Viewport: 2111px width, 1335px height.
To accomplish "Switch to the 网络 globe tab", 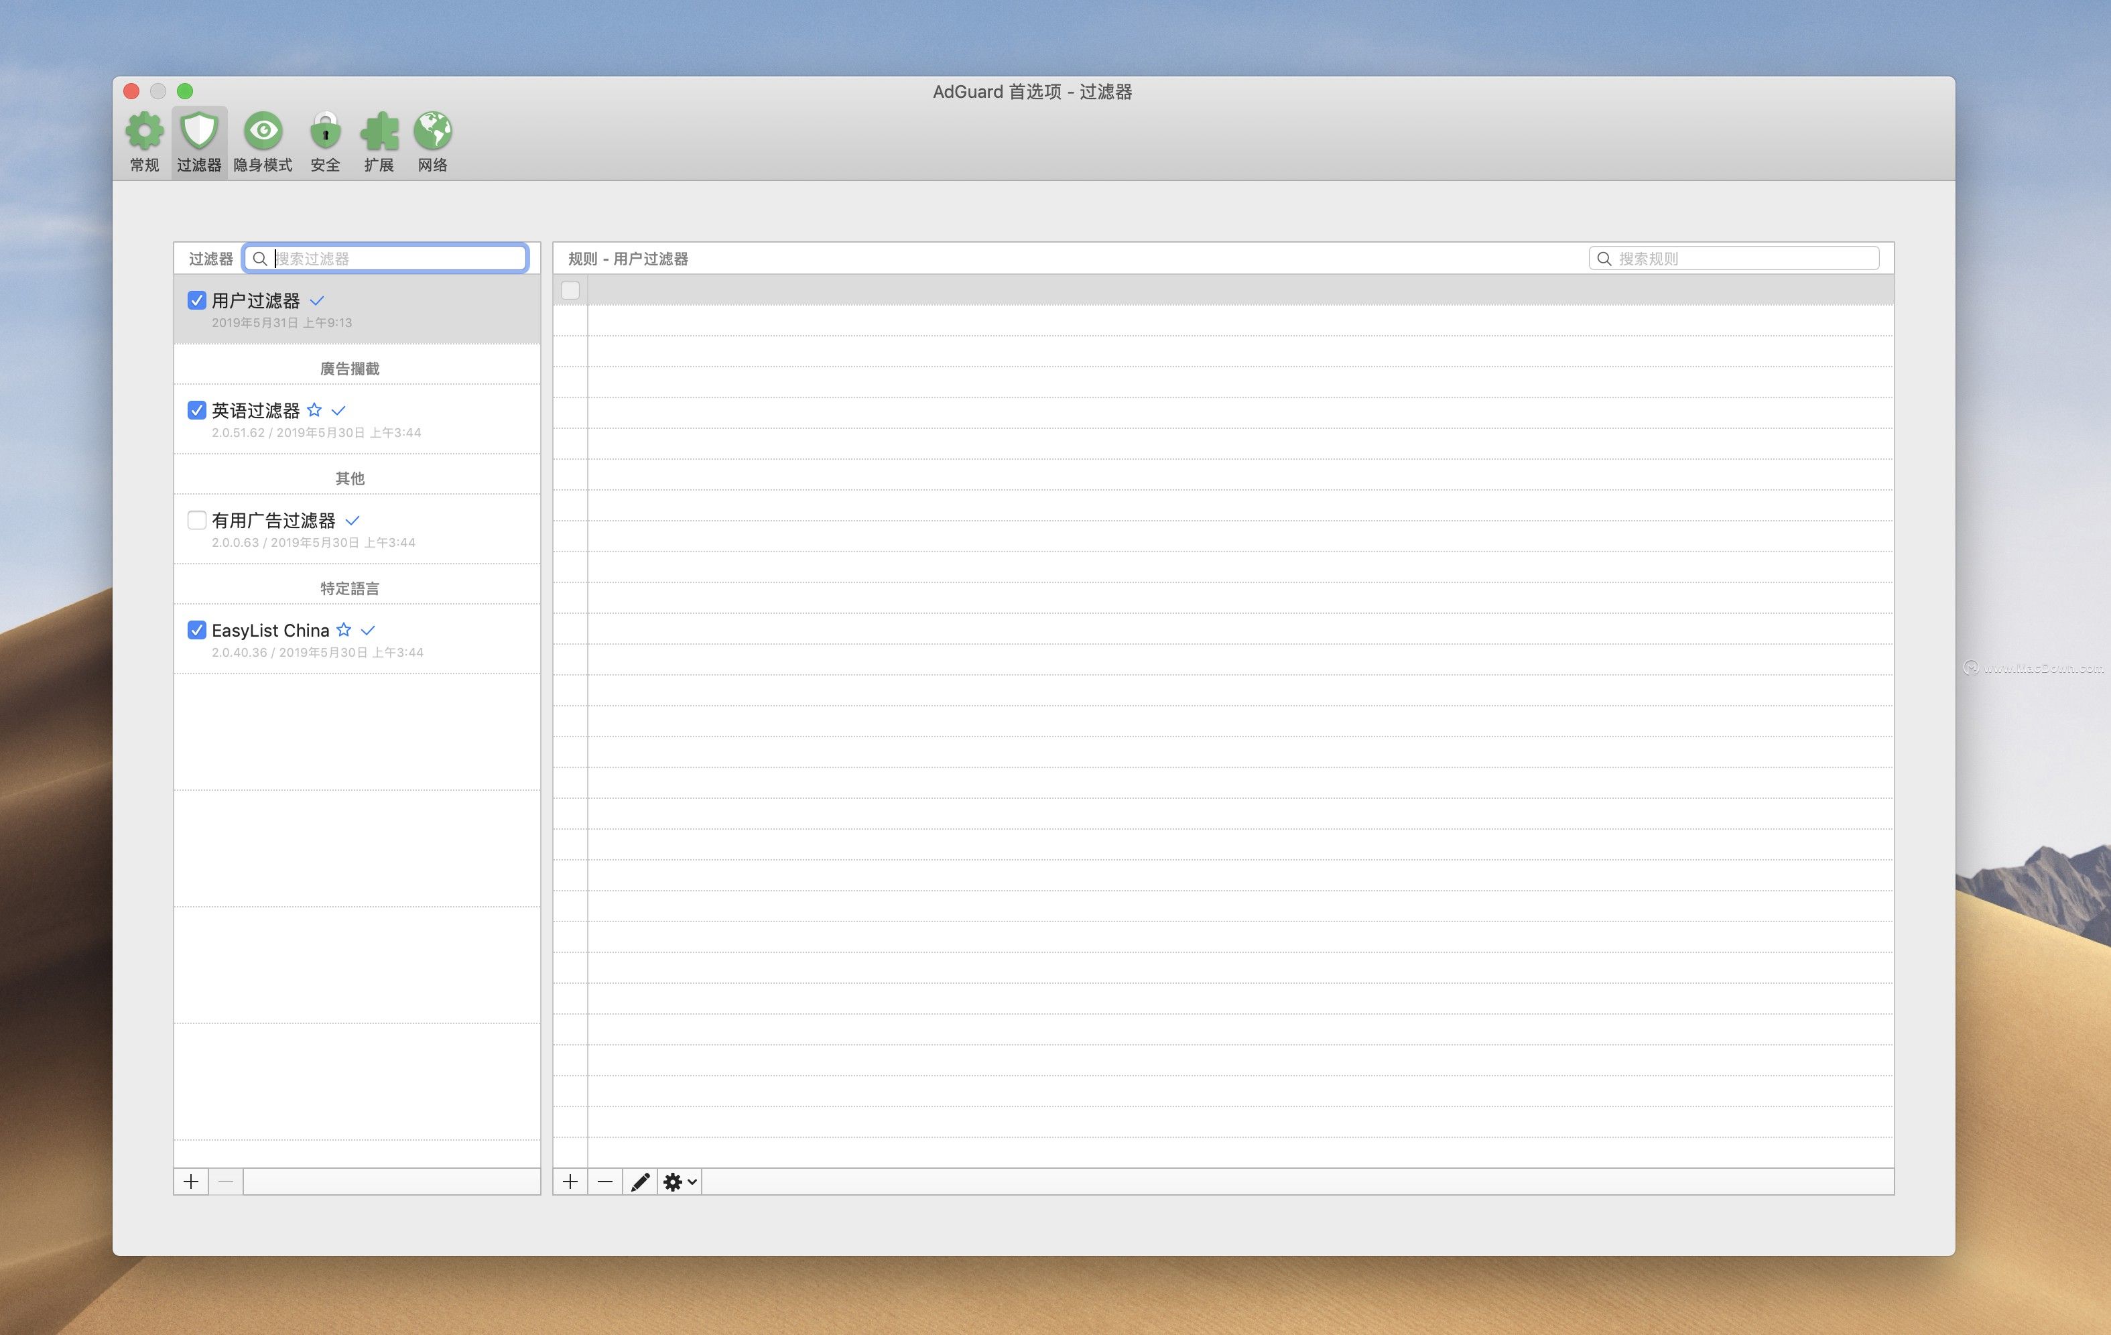I will [x=433, y=143].
